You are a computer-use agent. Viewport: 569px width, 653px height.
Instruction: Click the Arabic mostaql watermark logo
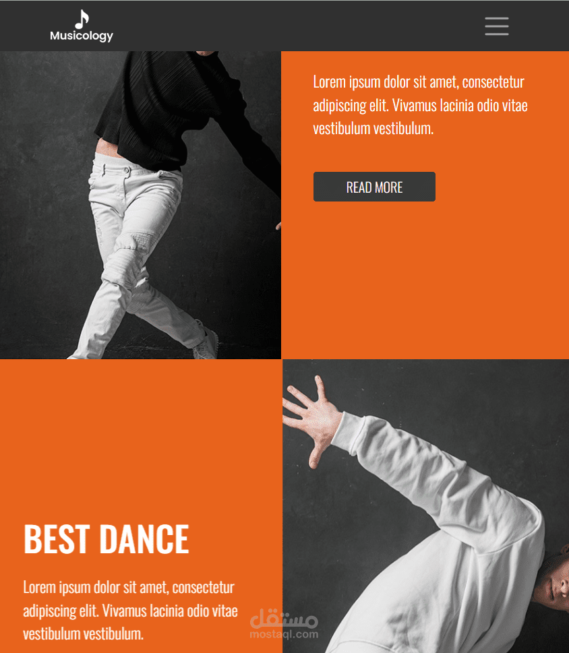click(x=284, y=619)
